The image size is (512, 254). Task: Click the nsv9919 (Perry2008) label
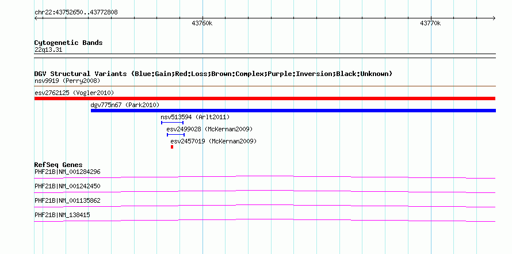click(x=67, y=81)
